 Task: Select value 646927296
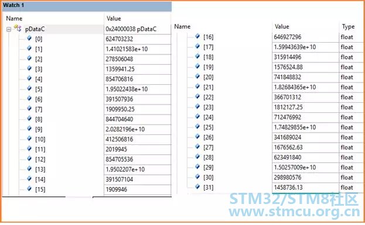(288, 37)
